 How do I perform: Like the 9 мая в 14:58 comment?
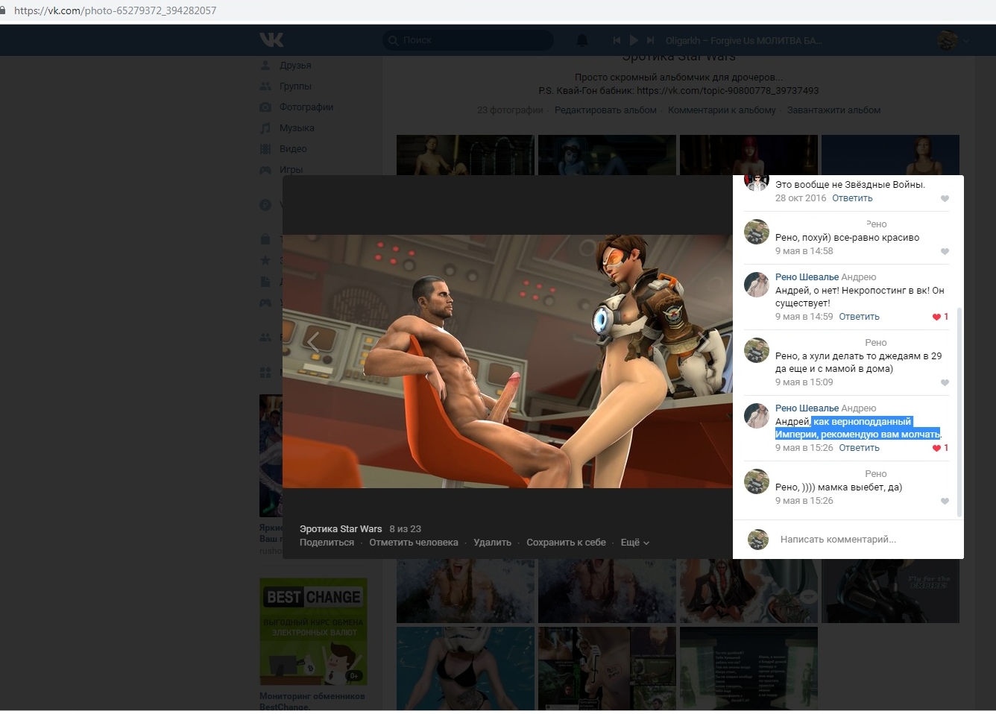tap(945, 251)
